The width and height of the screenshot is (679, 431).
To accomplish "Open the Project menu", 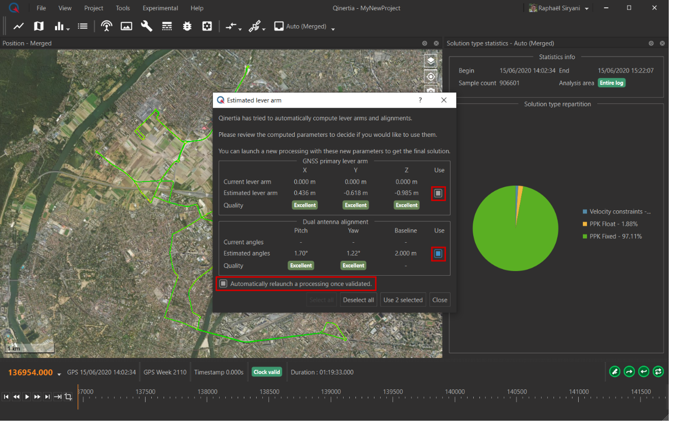I will click(94, 8).
